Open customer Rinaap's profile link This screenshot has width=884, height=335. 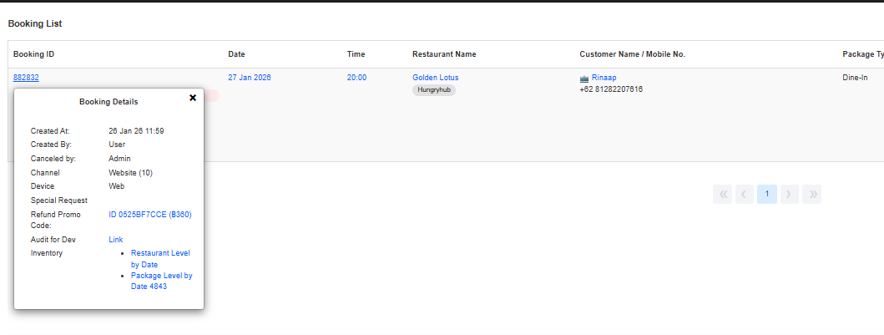(604, 78)
